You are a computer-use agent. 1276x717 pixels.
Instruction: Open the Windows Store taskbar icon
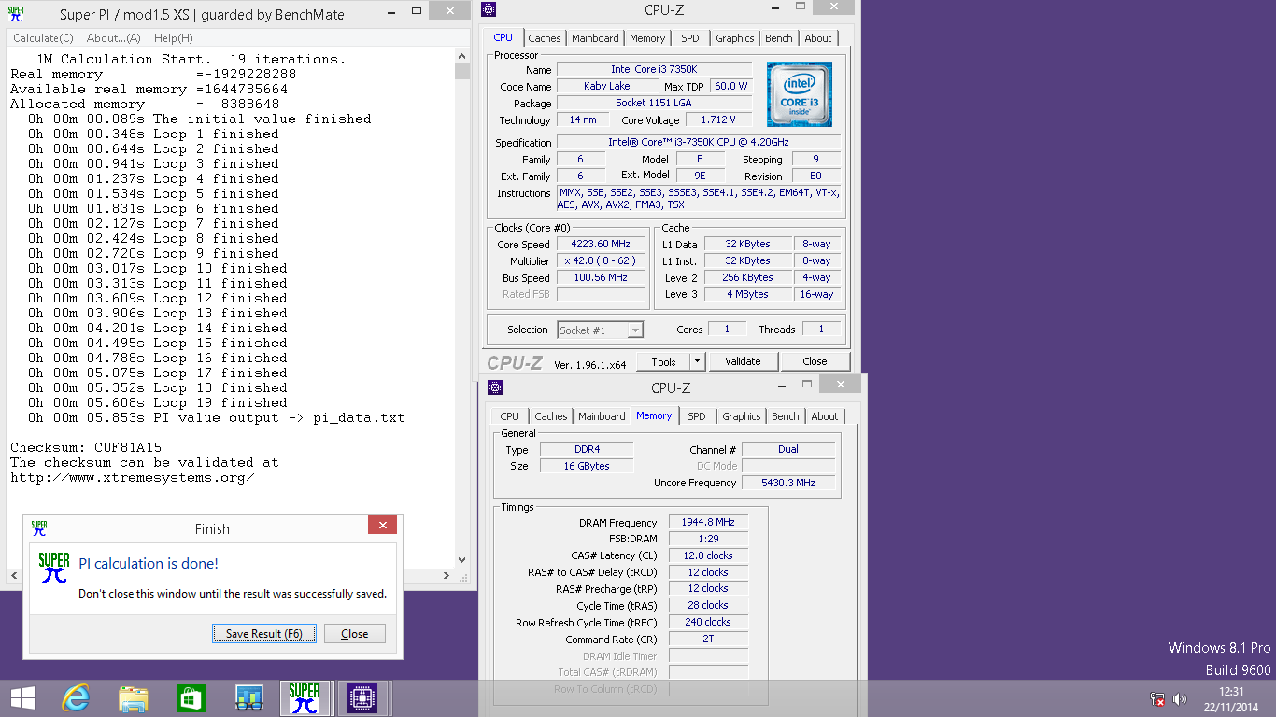click(191, 698)
